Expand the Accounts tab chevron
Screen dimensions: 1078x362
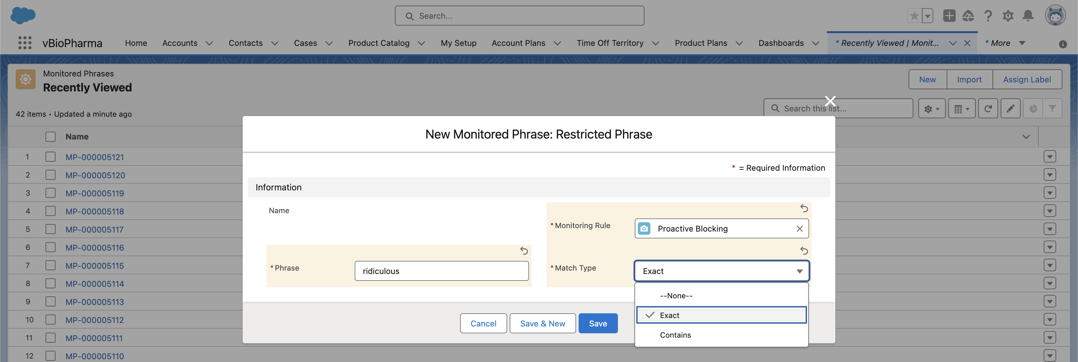[x=209, y=43]
